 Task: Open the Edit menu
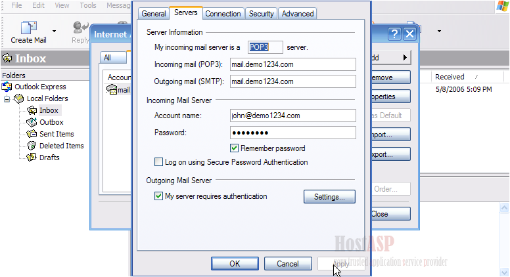pyautogui.click(x=39, y=5)
